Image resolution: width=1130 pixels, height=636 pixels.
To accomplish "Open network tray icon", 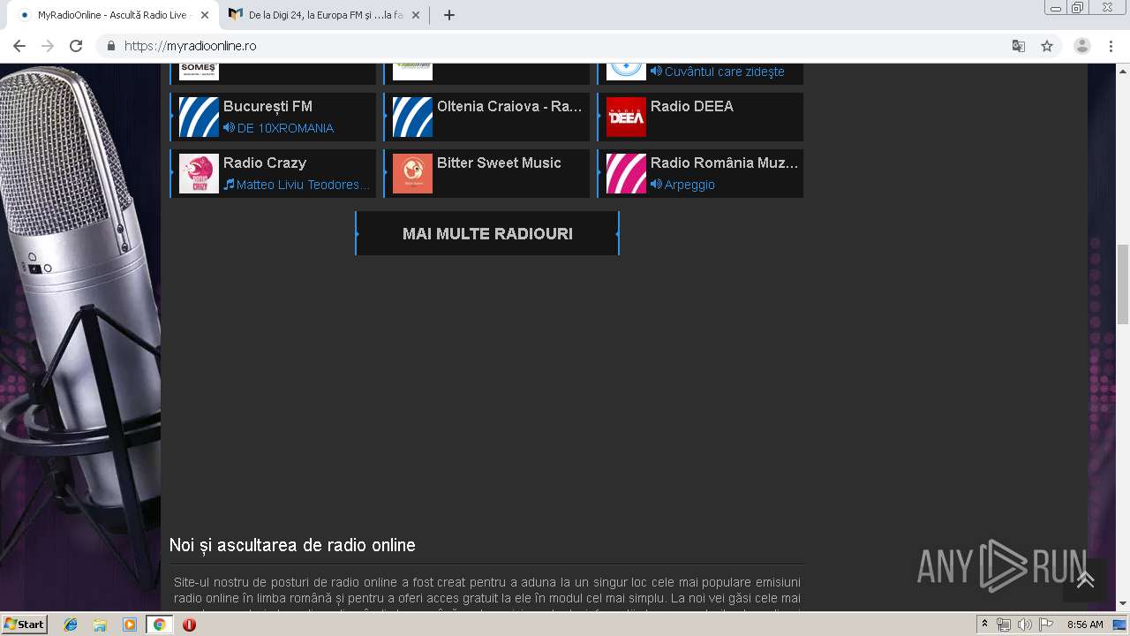I will point(1004,625).
